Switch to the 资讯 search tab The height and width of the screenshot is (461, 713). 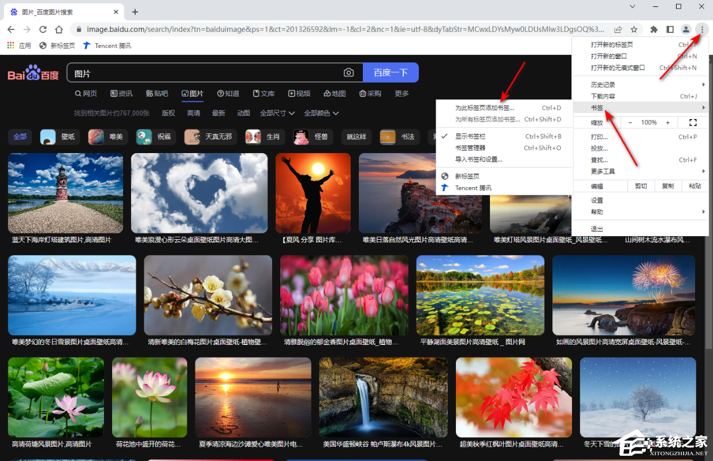(x=121, y=94)
